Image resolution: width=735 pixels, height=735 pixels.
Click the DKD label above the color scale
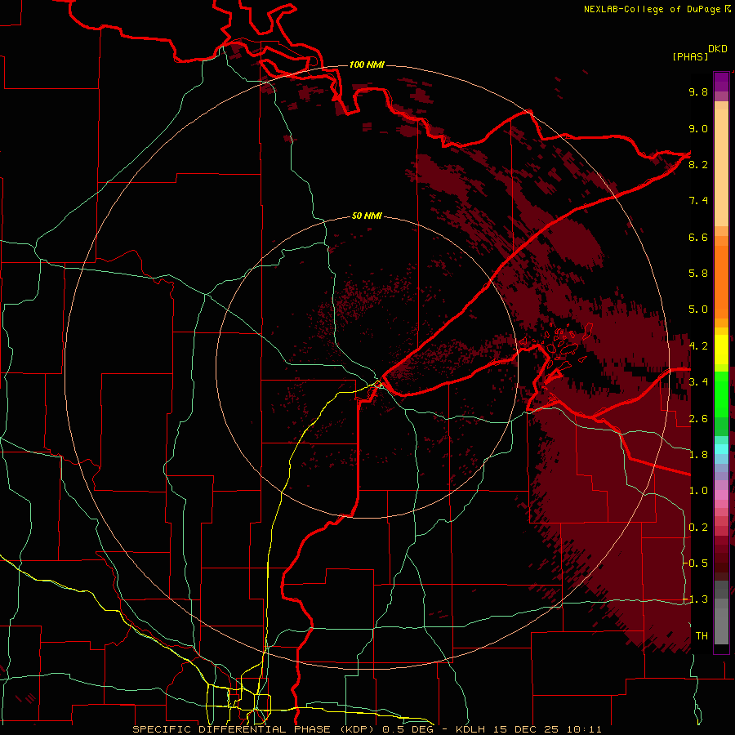(718, 49)
